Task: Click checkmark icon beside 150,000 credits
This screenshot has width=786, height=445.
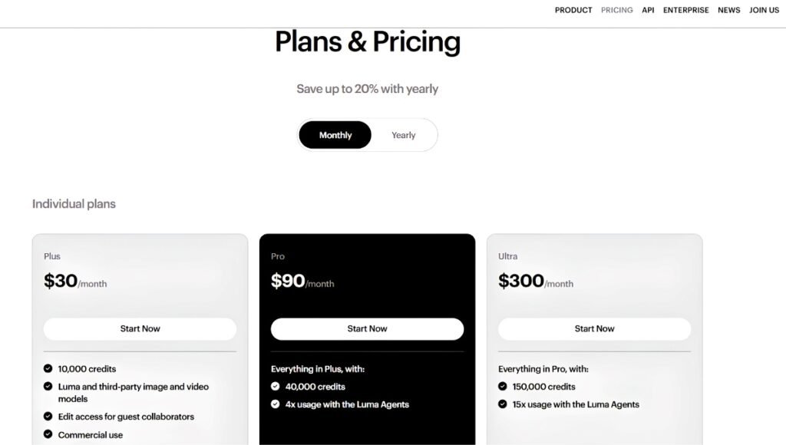Action: pyautogui.click(x=502, y=386)
